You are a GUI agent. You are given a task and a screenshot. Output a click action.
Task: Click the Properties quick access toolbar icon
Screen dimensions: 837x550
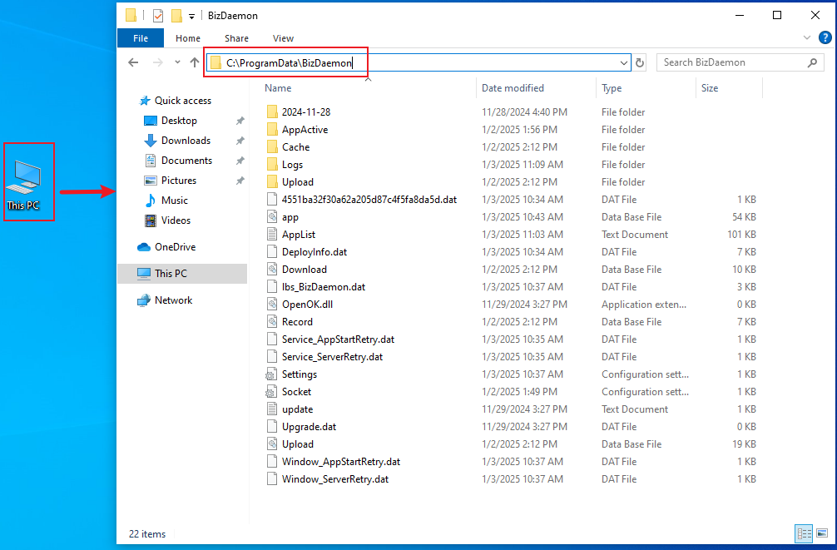[157, 16]
